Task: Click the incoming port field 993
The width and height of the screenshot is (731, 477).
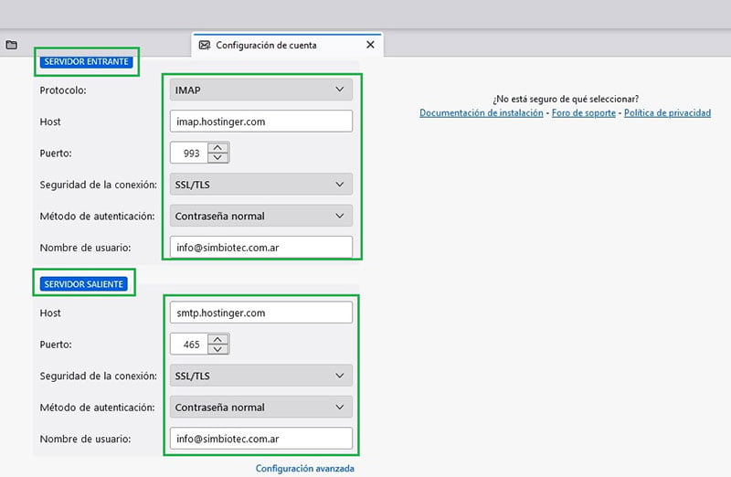Action: [189, 153]
